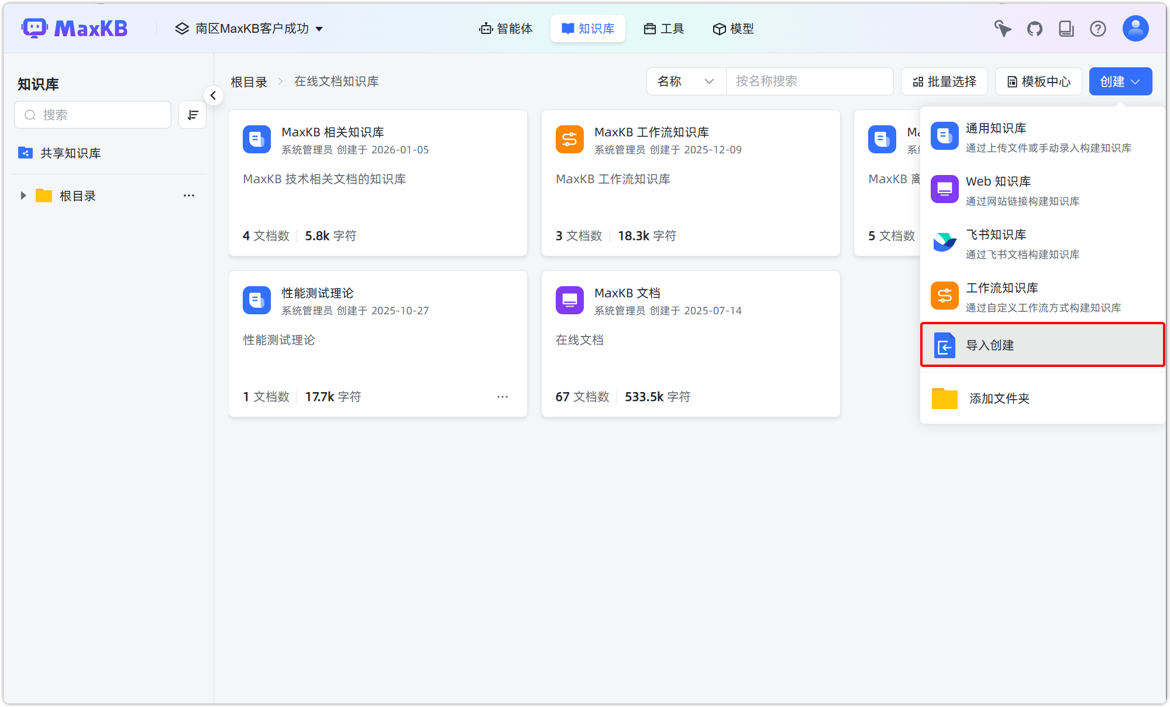Click the 批量选择 button

(944, 81)
